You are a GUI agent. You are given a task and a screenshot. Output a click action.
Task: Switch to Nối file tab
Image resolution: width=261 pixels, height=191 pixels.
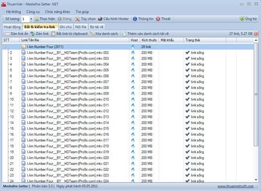(x=81, y=27)
